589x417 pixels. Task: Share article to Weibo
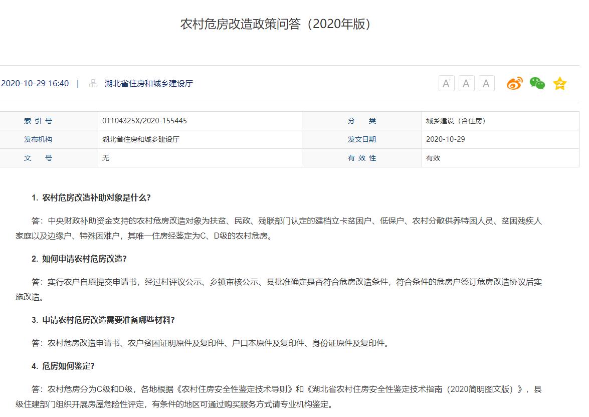[x=514, y=83]
